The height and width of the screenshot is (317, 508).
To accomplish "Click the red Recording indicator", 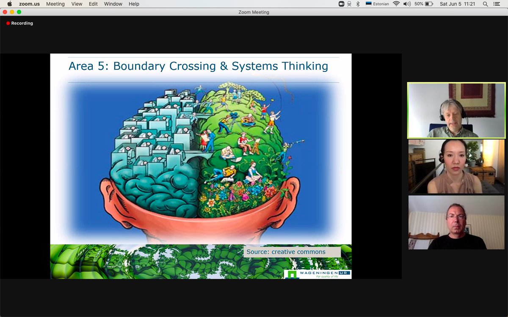I will pyautogui.click(x=19, y=23).
